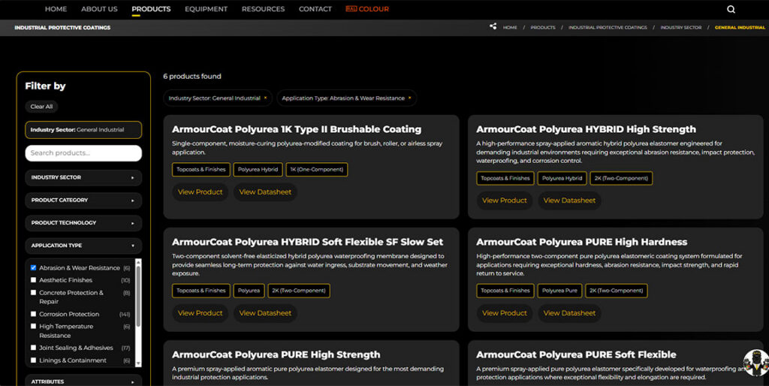Collapse the Application Type filter section
The image size is (769, 386).
pyautogui.click(x=83, y=246)
